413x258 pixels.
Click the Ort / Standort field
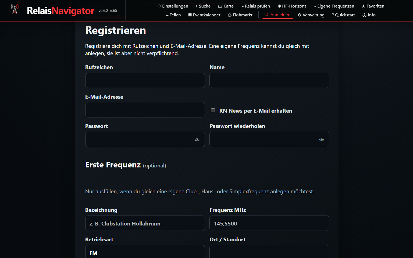[269, 252]
